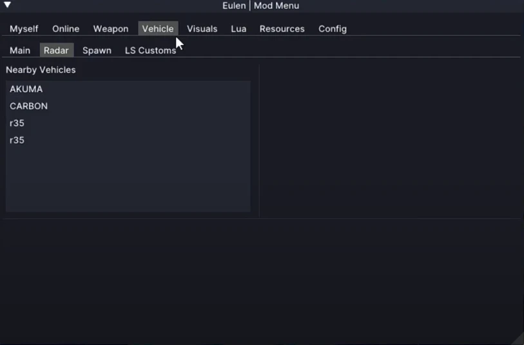Select the Main sub-tab

20,50
